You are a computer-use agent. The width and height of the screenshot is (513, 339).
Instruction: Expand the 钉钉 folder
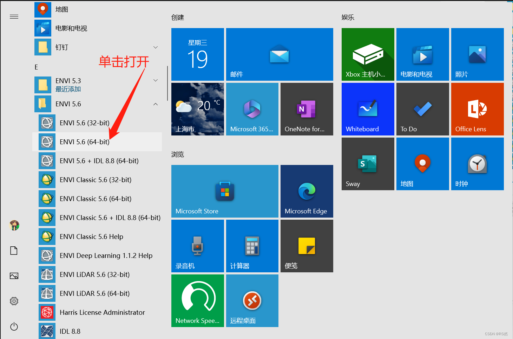pos(97,47)
